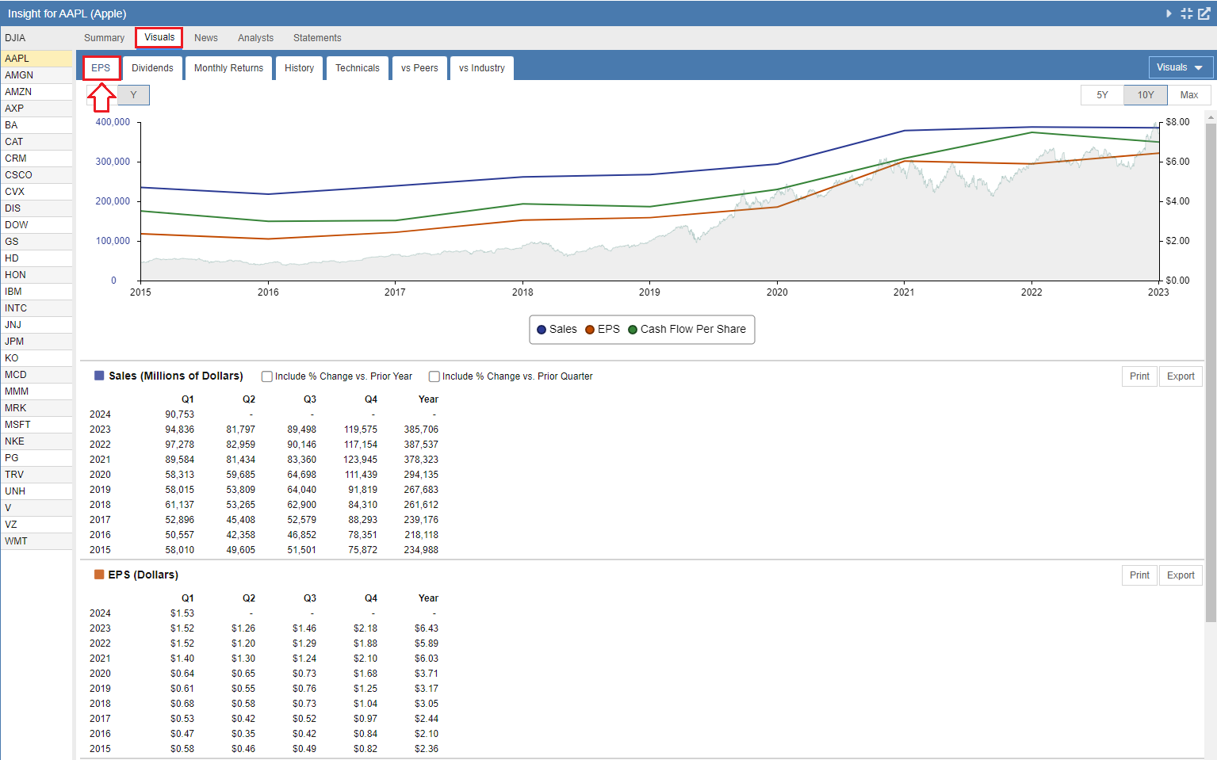Pick AXP from the ticker list
Screen dimensions: 1217x760
[36, 109]
